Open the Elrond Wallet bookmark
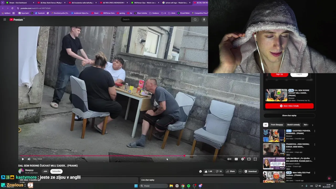The width and height of the screenshot is (336, 189). pyautogui.click(x=183, y=13)
